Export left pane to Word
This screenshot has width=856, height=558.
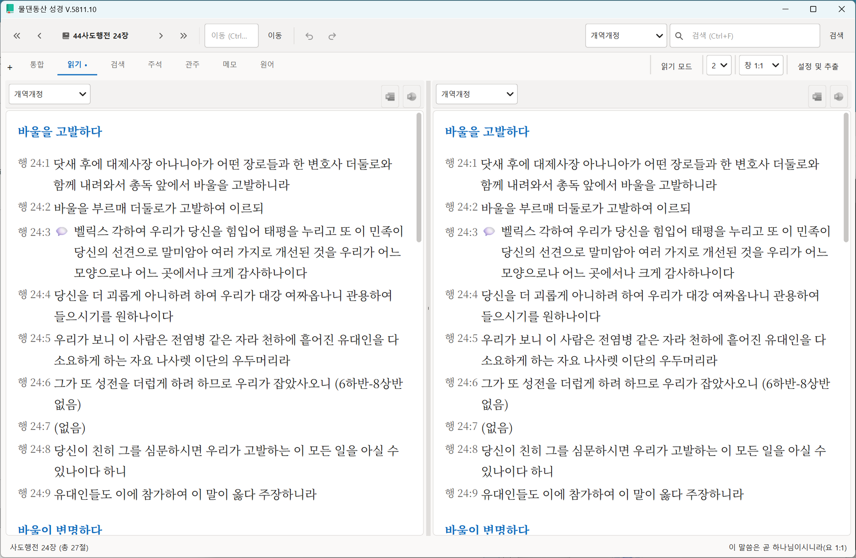(x=390, y=96)
